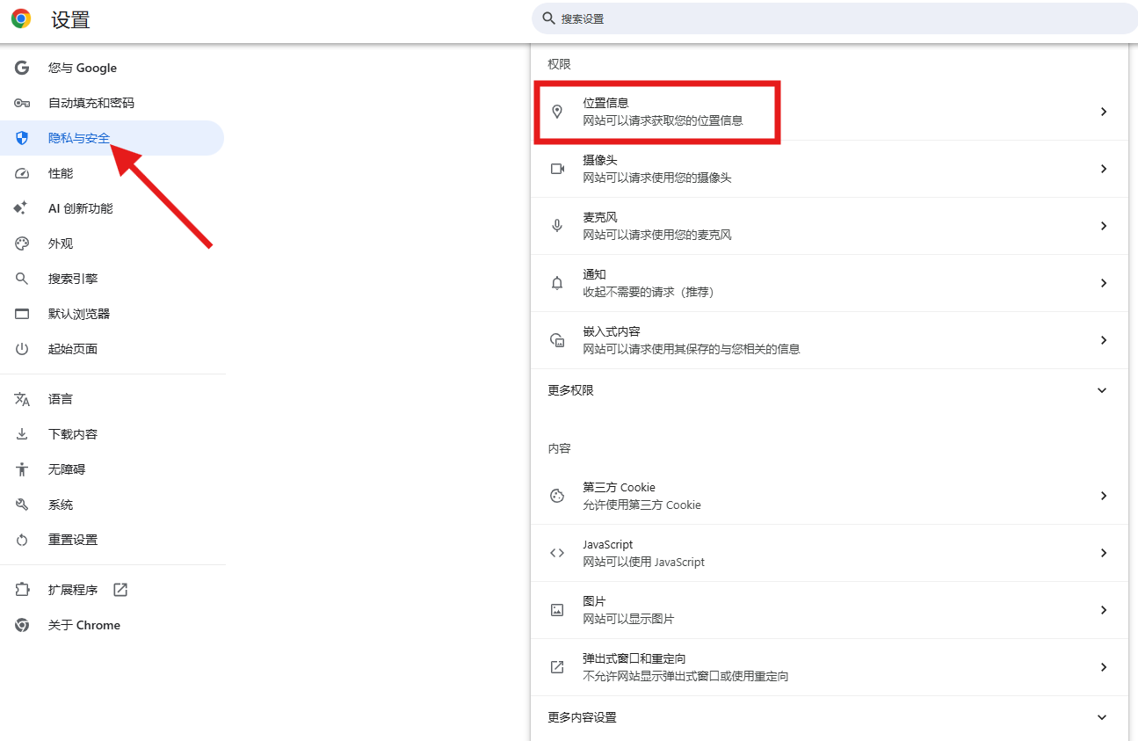The image size is (1138, 741).
Task: Click the sparkle icon for AI 创新功能
Action: (x=22, y=208)
